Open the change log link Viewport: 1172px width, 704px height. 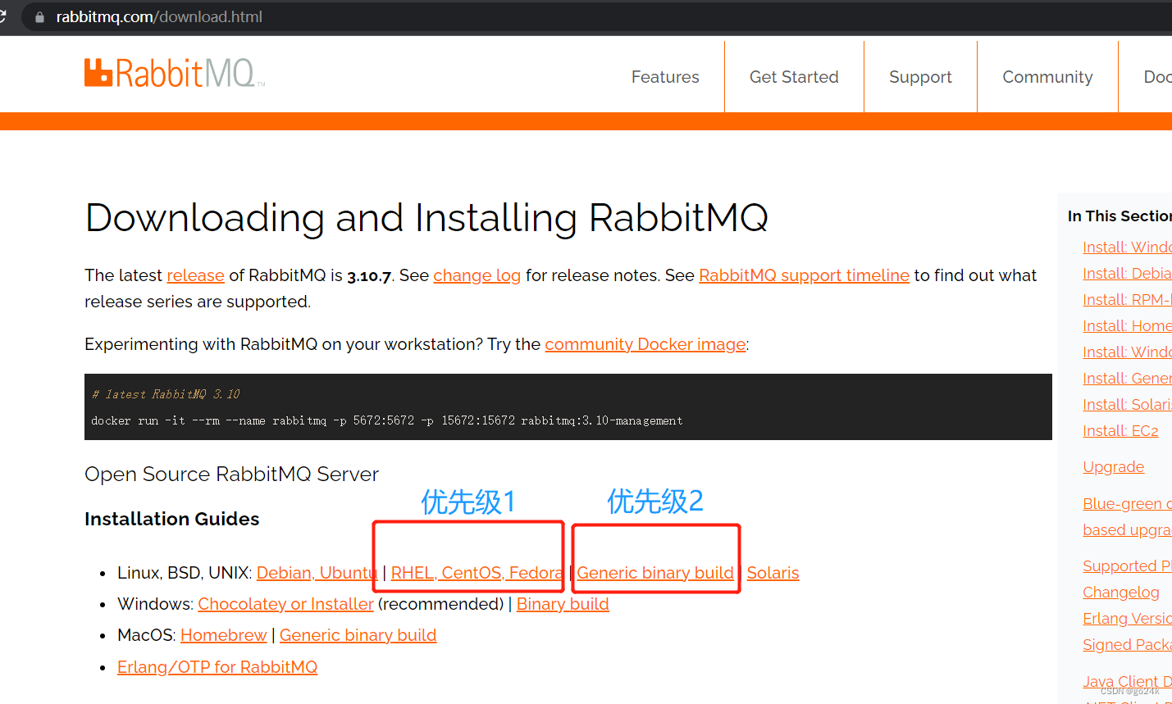(477, 275)
